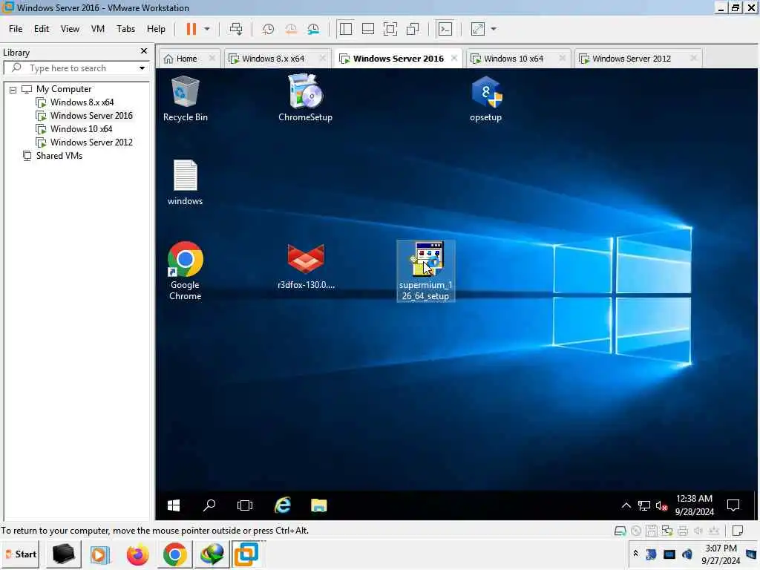The height and width of the screenshot is (570, 760).
Task: Click the muted volume icon in guest tray
Action: click(x=661, y=506)
